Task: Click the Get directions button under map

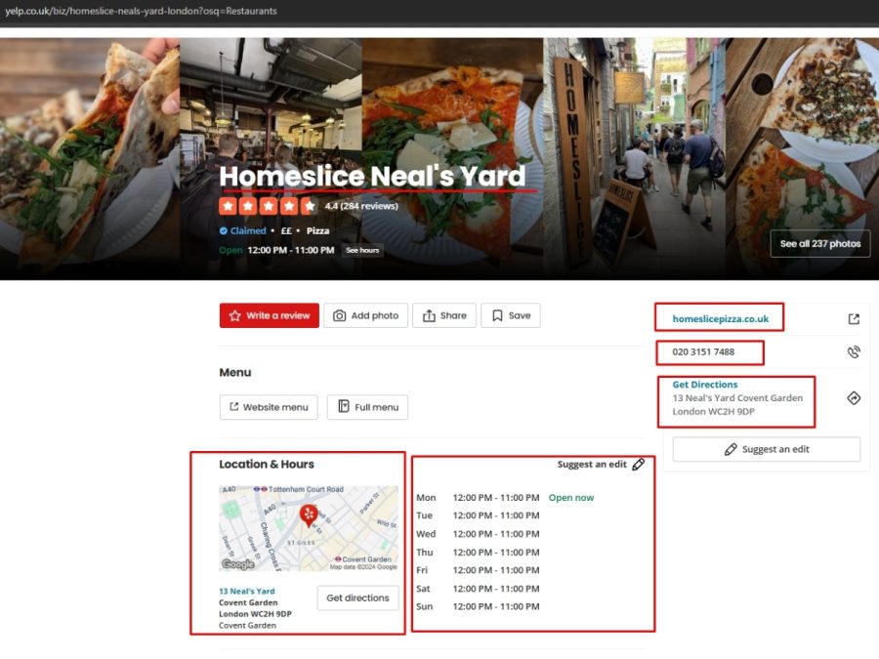Action: point(357,597)
